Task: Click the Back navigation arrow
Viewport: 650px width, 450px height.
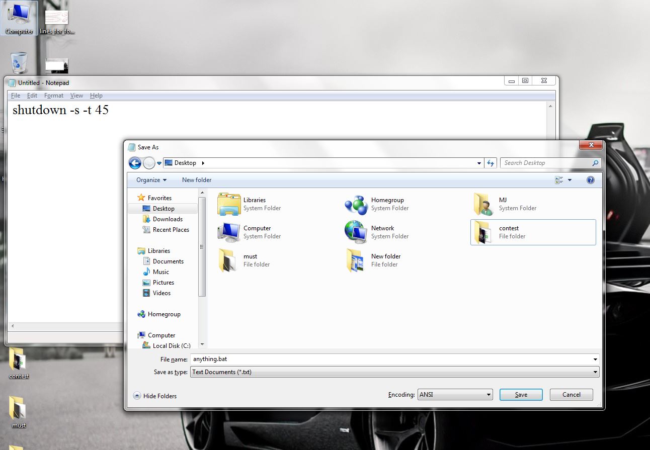Action: pos(135,162)
